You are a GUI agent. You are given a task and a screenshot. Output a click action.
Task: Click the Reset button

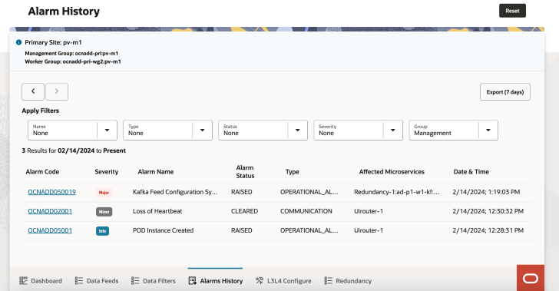(512, 11)
